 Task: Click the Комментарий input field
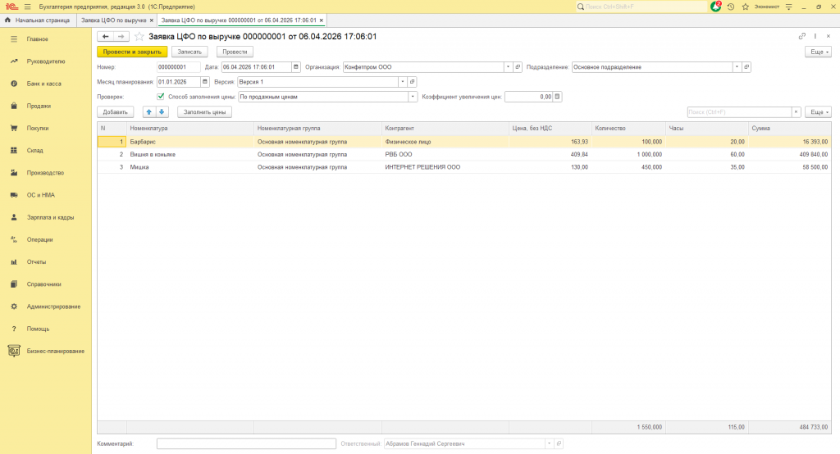tap(246, 444)
